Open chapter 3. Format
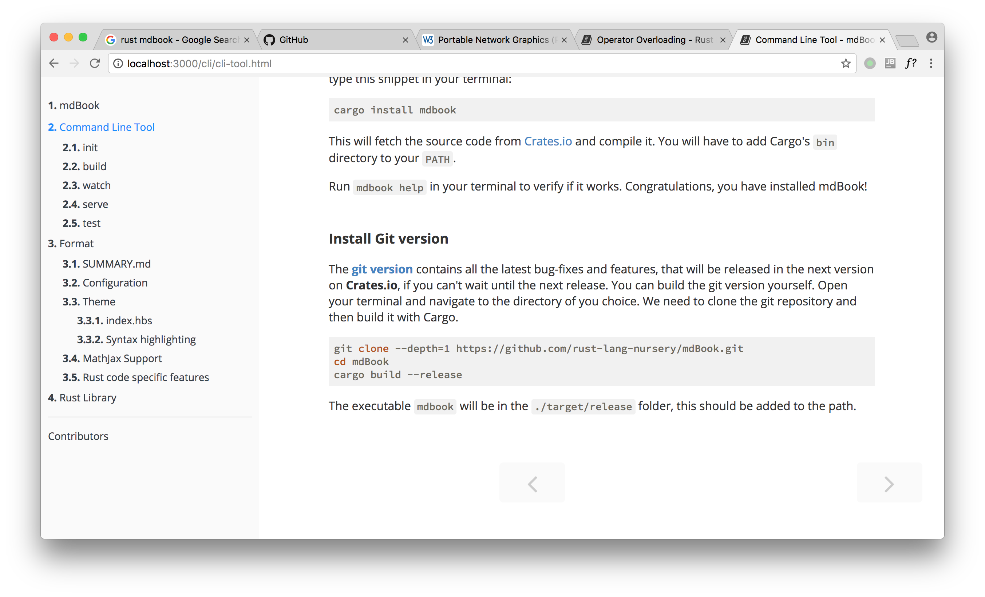The image size is (985, 597). 71,244
